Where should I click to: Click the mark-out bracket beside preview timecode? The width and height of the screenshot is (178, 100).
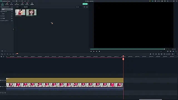(x=169, y=49)
